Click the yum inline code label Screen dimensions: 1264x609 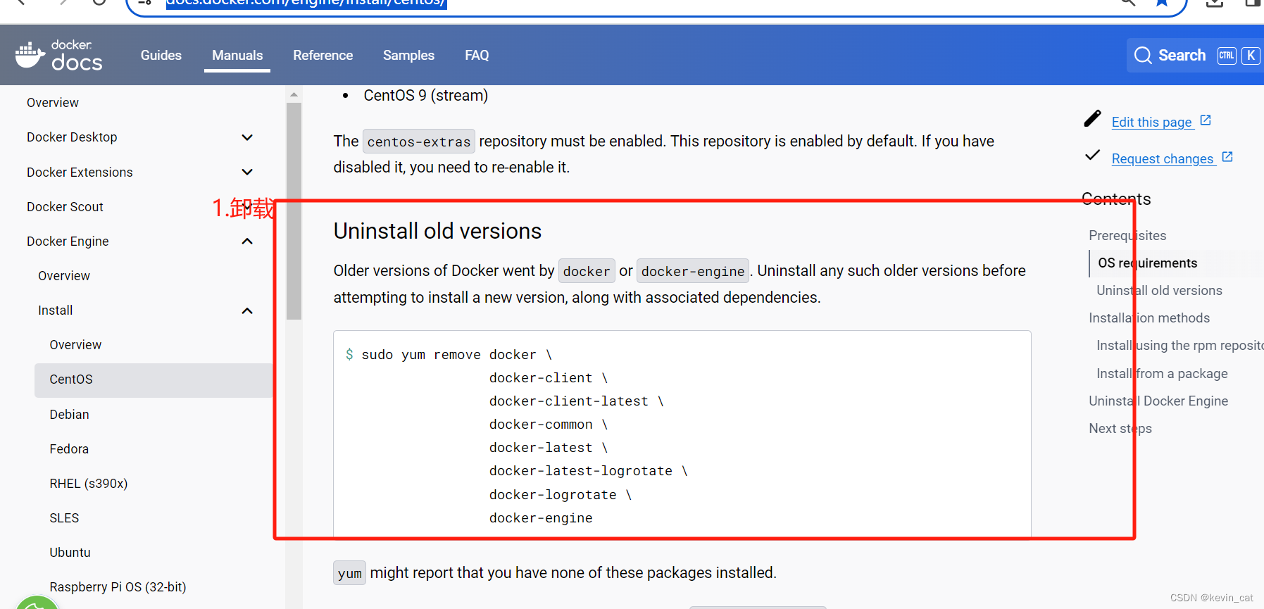350,573
